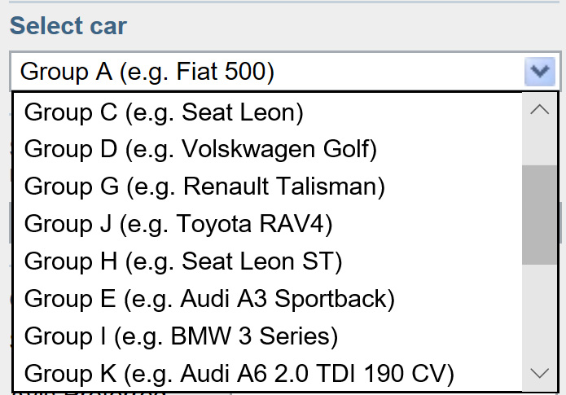Click the list's scroll down arrow
Screen dimensions: 566x395
pyautogui.click(x=539, y=373)
